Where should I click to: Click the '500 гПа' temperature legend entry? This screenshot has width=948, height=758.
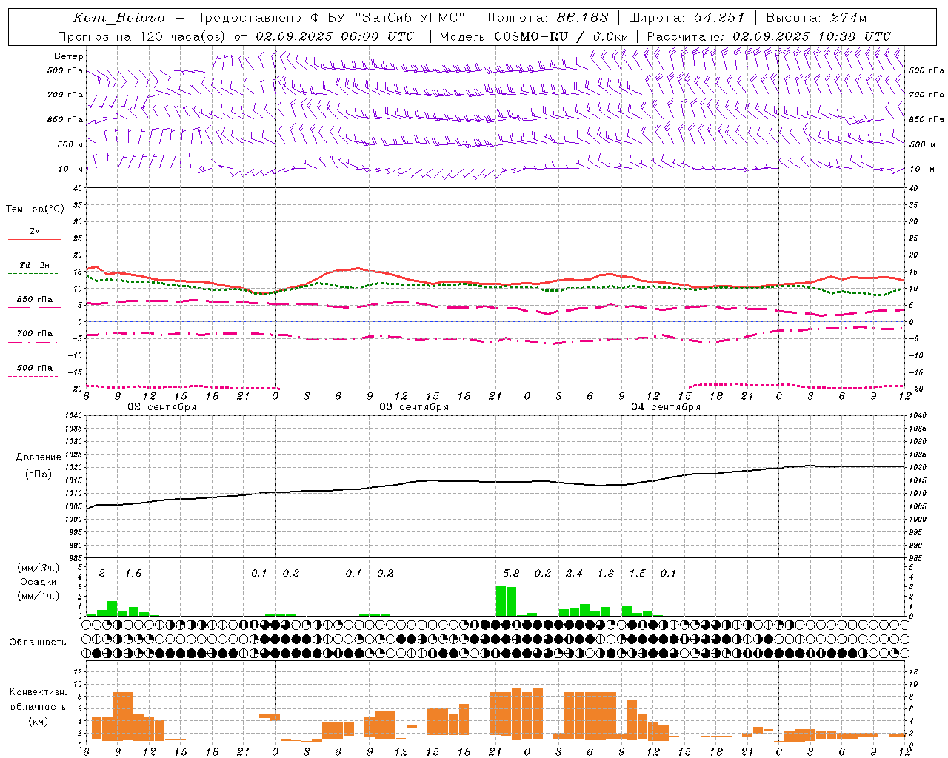pos(35,368)
